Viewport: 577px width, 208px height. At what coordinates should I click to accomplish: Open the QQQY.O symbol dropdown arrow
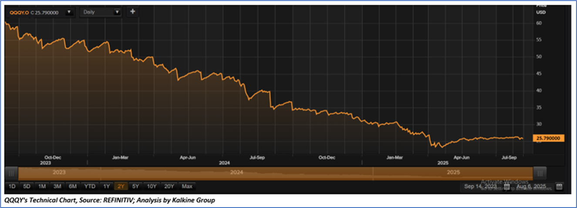[x=69, y=13]
